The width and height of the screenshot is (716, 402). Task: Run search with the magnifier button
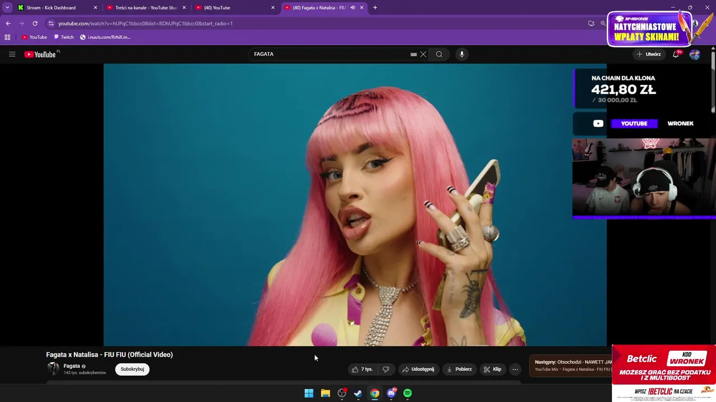pos(439,54)
